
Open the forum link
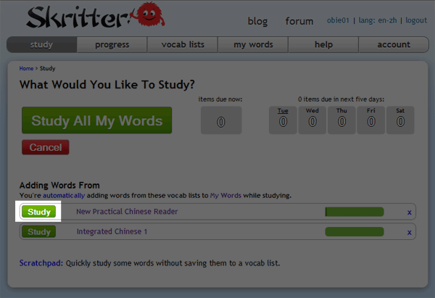click(299, 21)
